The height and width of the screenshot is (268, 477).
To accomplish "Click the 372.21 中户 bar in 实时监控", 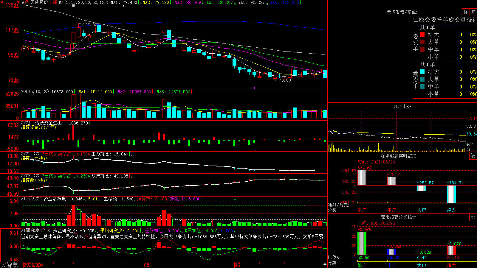I will point(392,181).
